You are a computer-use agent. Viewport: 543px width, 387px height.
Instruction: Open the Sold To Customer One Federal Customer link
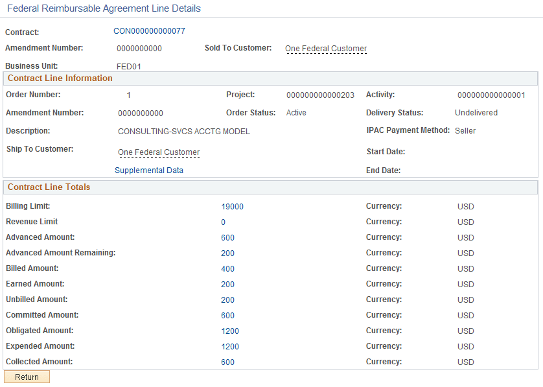pyautogui.click(x=325, y=49)
